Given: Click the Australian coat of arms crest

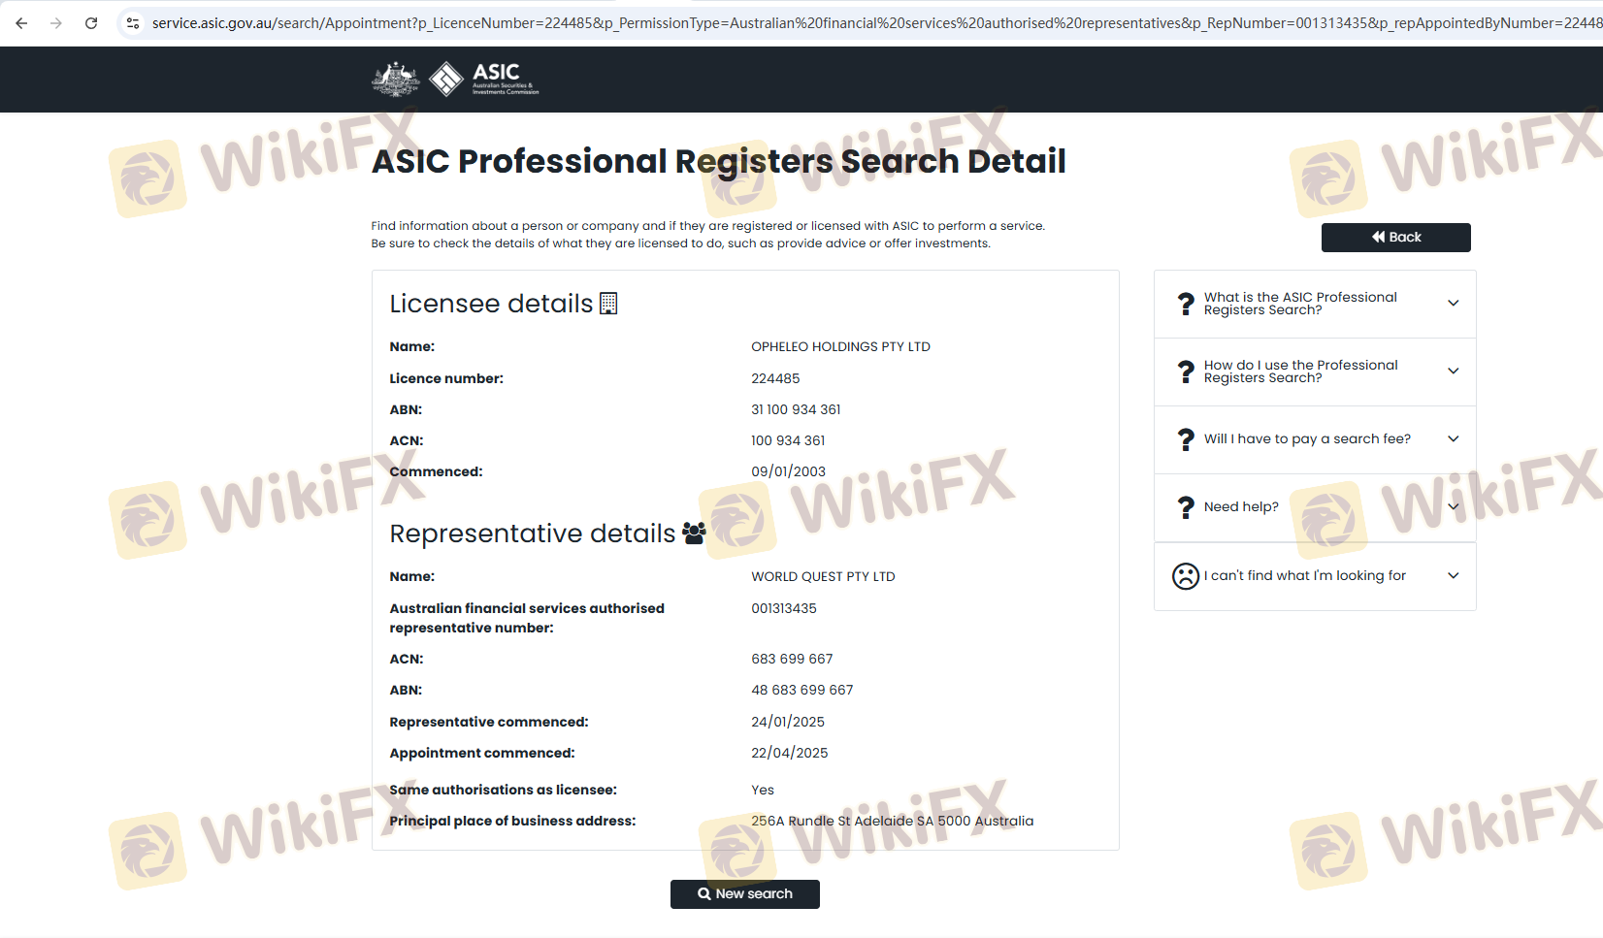Looking at the screenshot, I should tap(395, 79).
